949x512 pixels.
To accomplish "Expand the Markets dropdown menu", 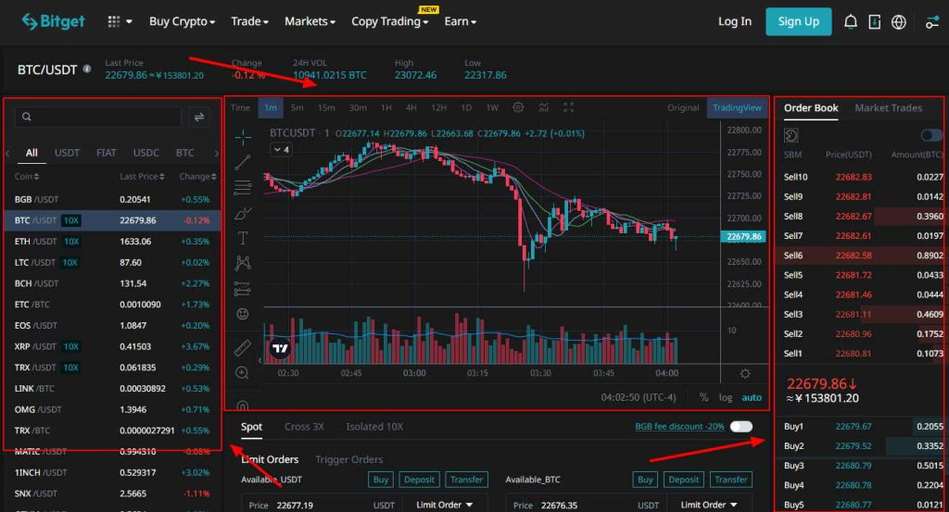I will click(x=310, y=22).
